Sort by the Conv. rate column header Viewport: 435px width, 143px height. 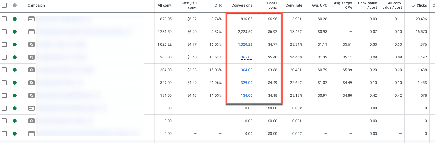294,5
